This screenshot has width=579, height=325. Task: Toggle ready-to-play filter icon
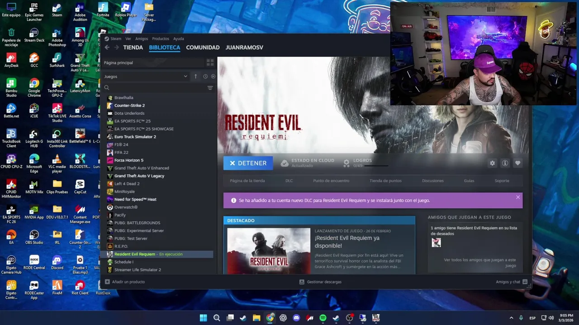pos(213,76)
